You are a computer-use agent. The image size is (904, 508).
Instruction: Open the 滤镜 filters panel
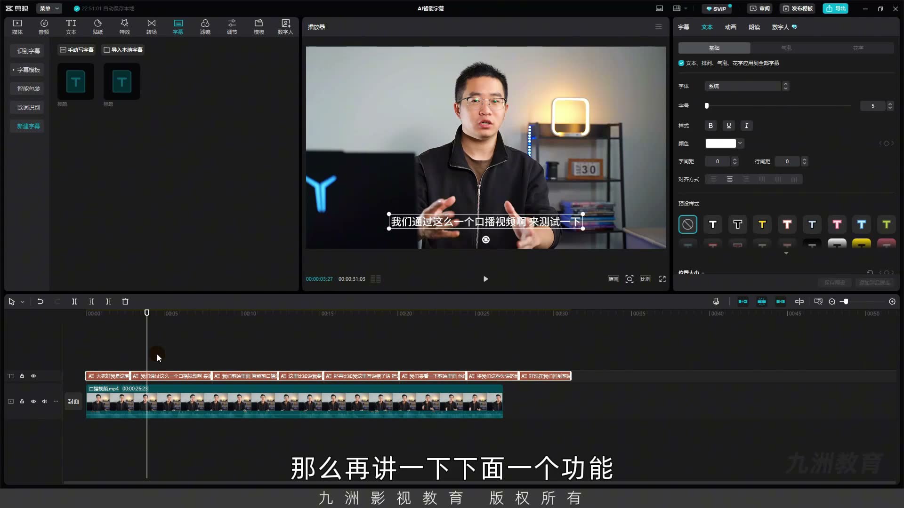pyautogui.click(x=205, y=27)
